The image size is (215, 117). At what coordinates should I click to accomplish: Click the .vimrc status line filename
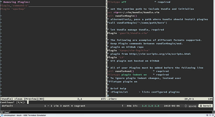tap(112, 99)
